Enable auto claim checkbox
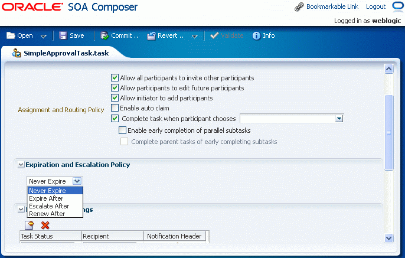Image resolution: width=405 pixels, height=258 pixels. coord(115,108)
